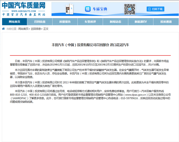The image size is (179, 142).
Task: Click the www.dpac.gov.cn URL text
Action: [136, 95]
